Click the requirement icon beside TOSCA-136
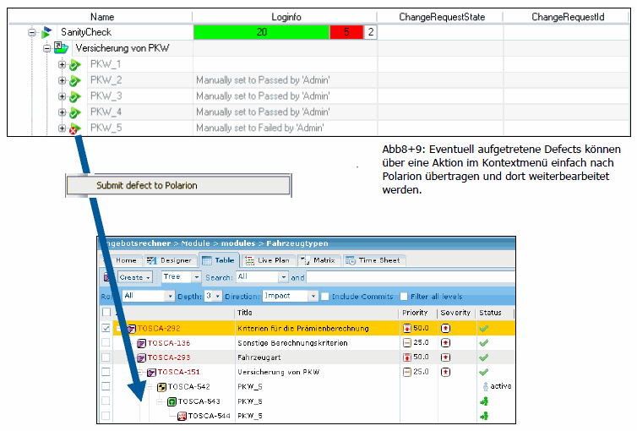 pos(141,343)
